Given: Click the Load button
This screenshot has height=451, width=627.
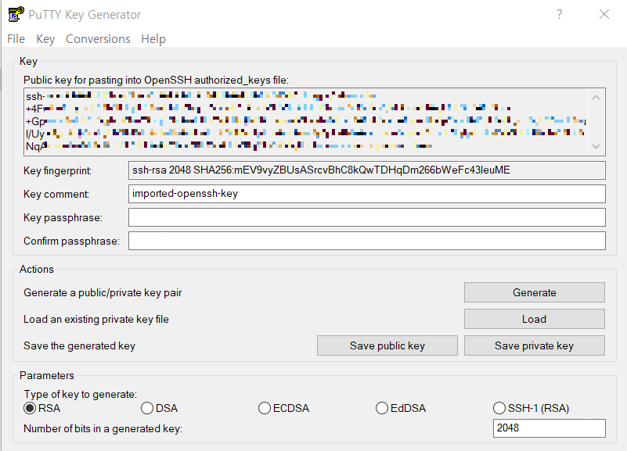Looking at the screenshot, I should [534, 319].
